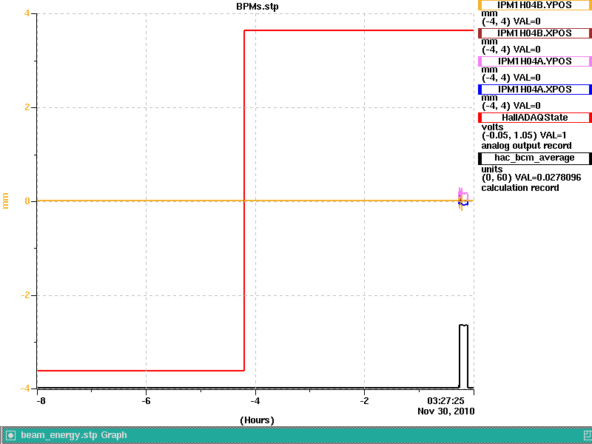The width and height of the screenshot is (592, 444).
Task: Select the IPM1H04B.YPOS legend entry
Action: coord(534,5)
